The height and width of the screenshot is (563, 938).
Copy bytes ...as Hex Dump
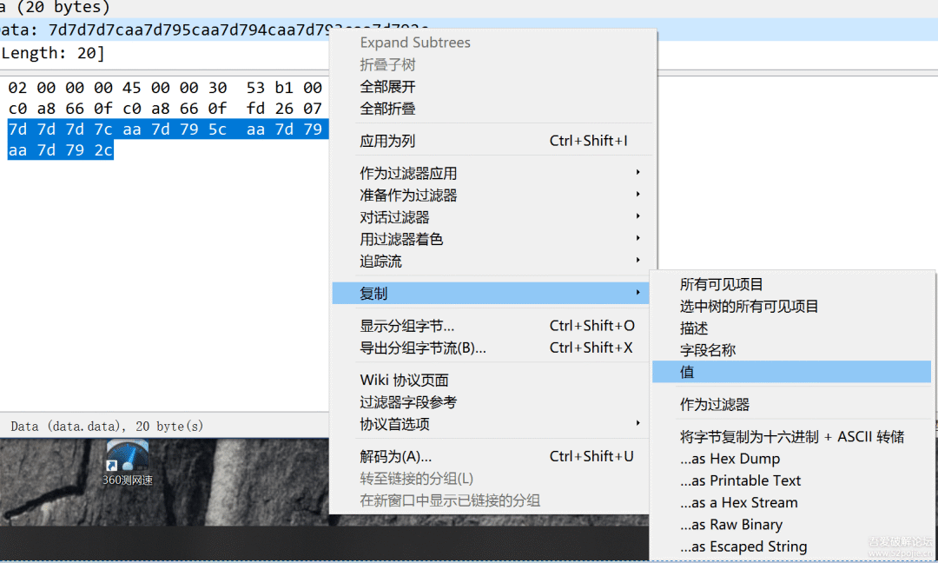click(791, 459)
